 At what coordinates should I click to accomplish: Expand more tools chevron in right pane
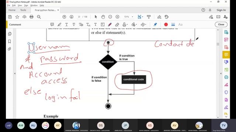click(226, 117)
